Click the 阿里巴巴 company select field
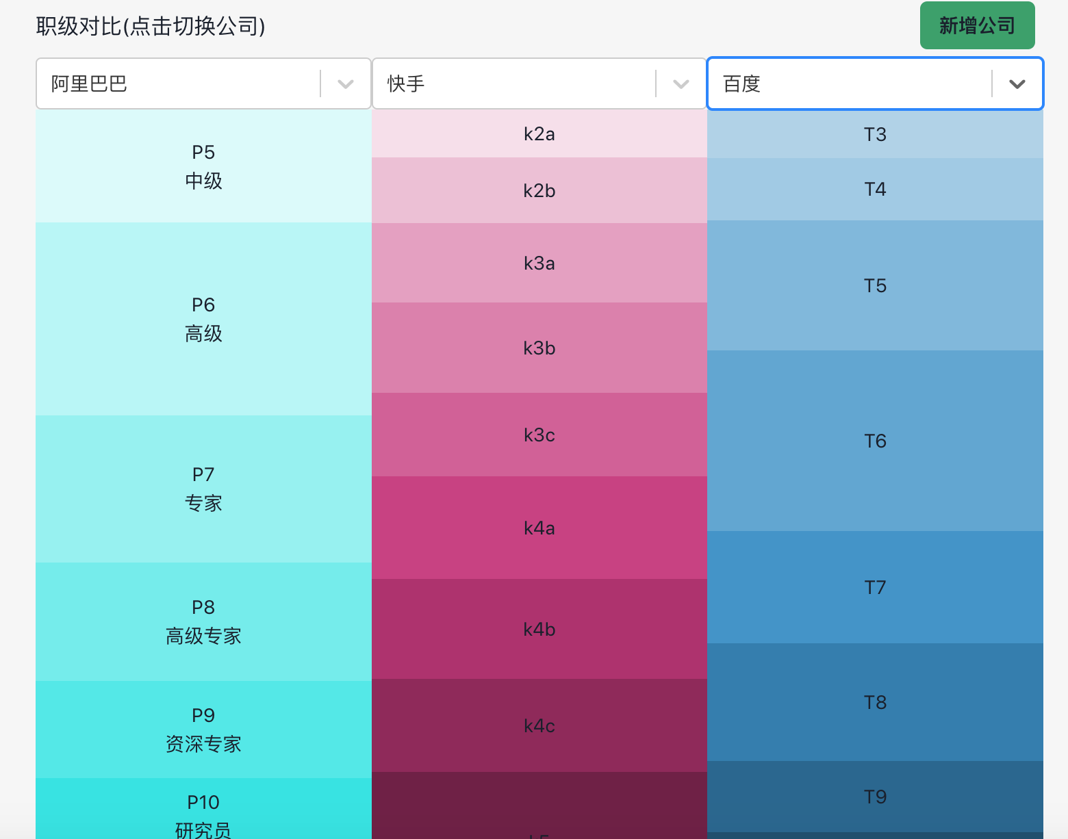Viewport: 1068px width, 839px height. coord(178,84)
